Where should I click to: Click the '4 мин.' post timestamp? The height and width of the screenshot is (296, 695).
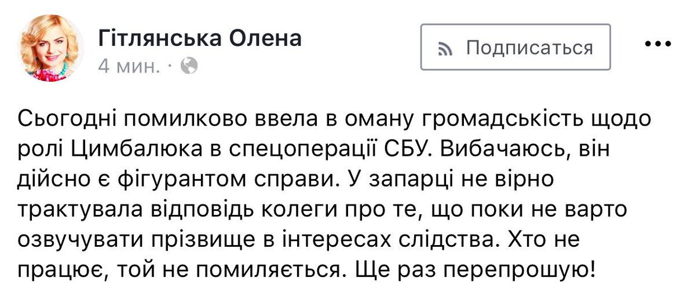(129, 67)
